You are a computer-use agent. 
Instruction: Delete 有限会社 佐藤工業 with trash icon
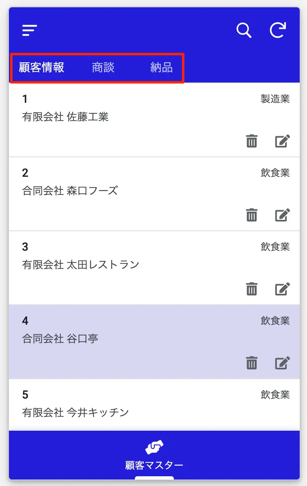point(251,141)
